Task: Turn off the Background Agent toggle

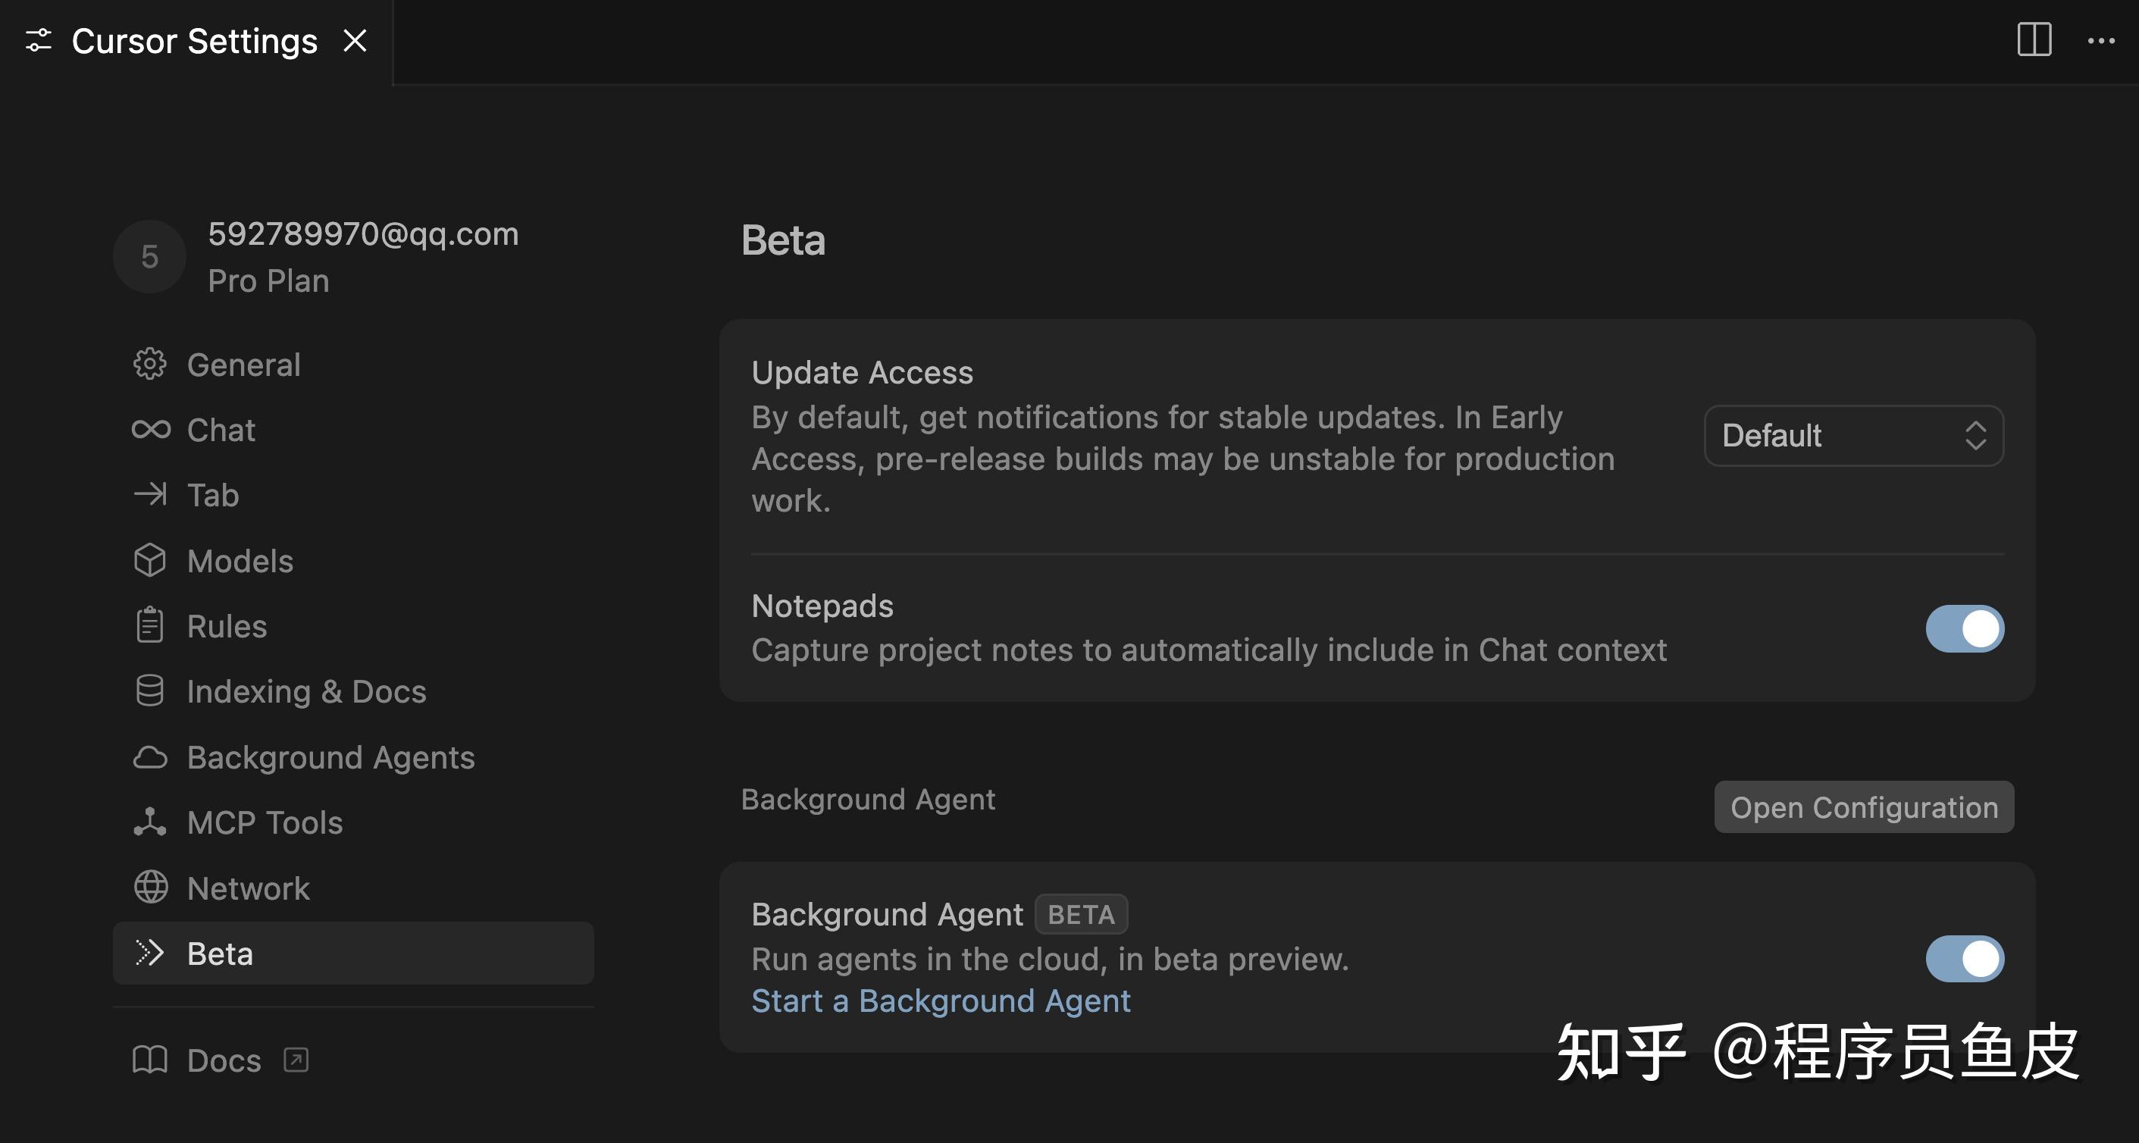Action: (x=1964, y=959)
